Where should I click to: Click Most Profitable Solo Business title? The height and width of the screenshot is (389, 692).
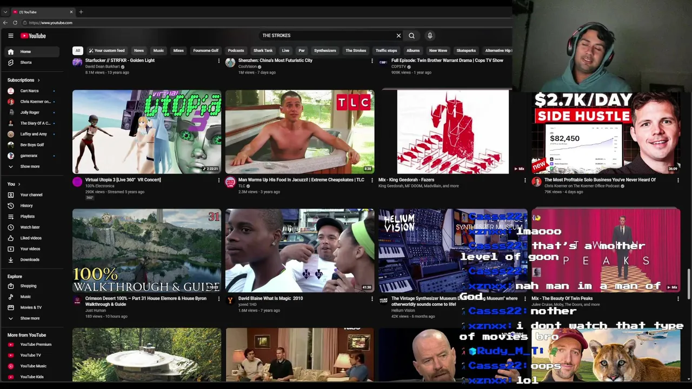tap(600, 180)
